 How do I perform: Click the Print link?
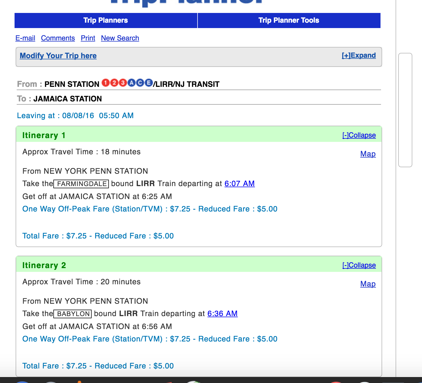pyautogui.click(x=88, y=38)
